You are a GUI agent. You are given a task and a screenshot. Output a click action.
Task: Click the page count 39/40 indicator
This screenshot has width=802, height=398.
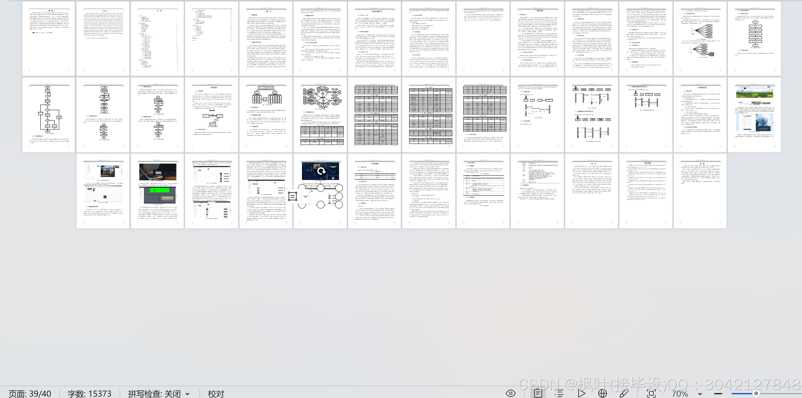(30, 394)
